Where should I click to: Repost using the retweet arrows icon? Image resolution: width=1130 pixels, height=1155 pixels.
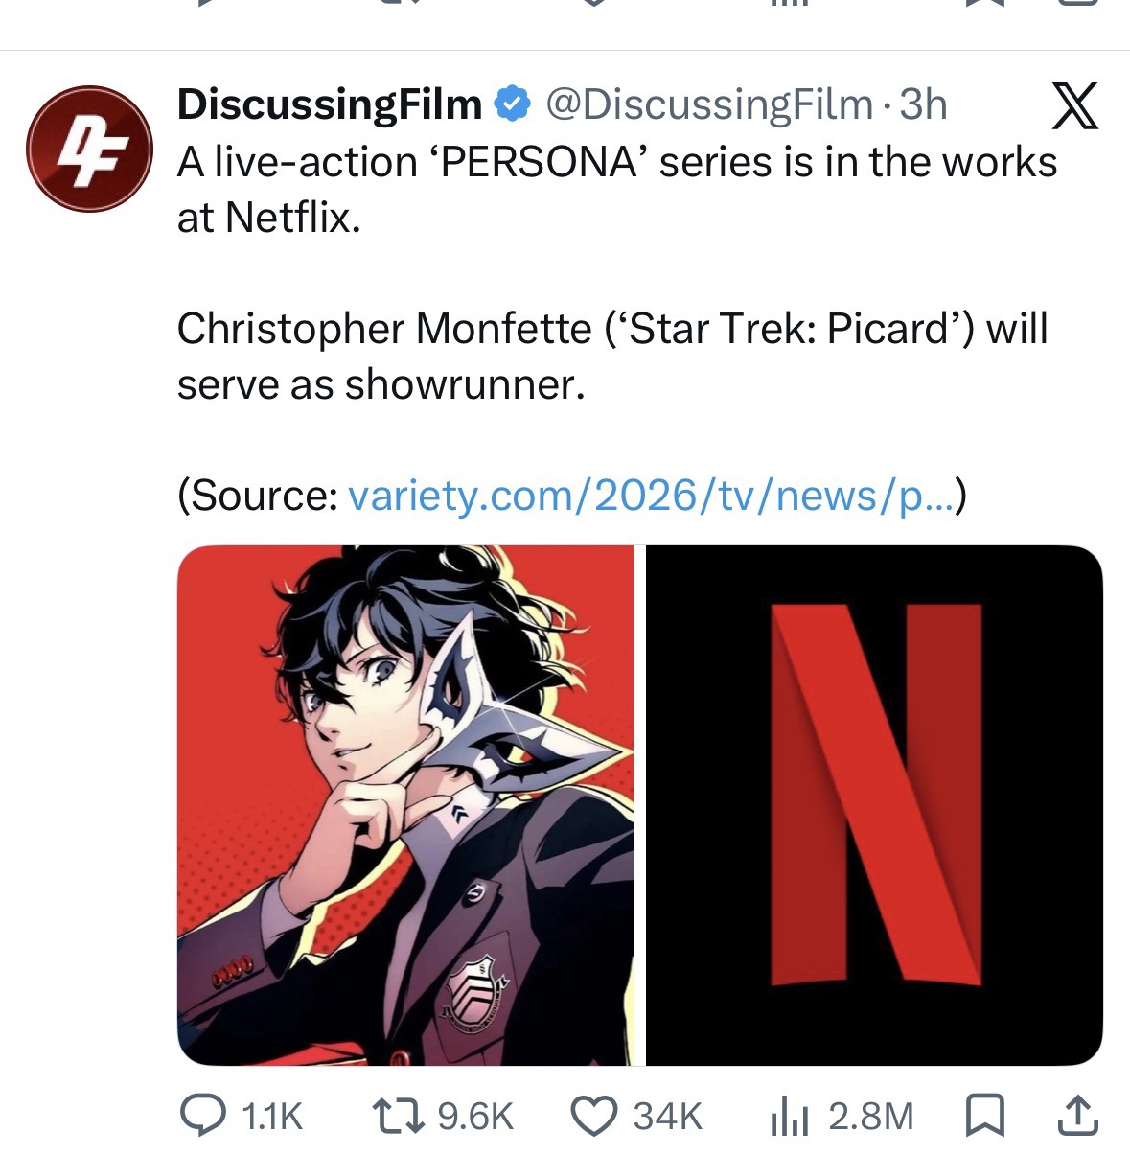click(x=396, y=1116)
